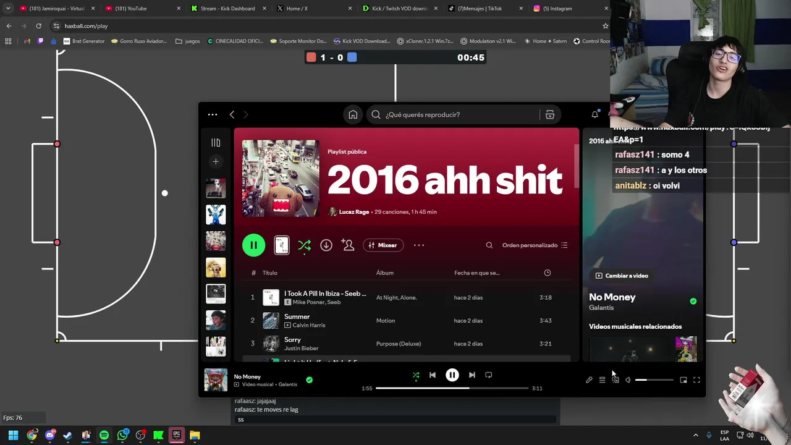The height and width of the screenshot is (445, 791).
Task: Switch to Stream - Kick Dashboard tab
Action: pos(227,9)
